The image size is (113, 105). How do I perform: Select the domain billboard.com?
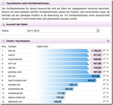[x=15, y=102]
